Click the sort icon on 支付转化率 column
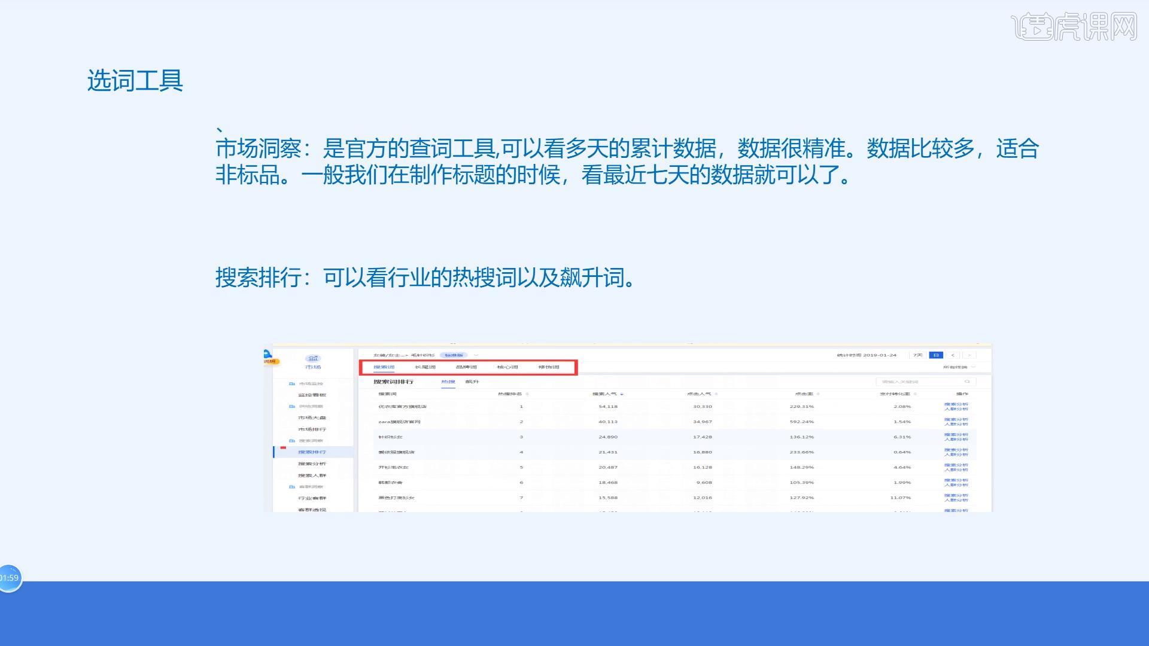 click(915, 394)
